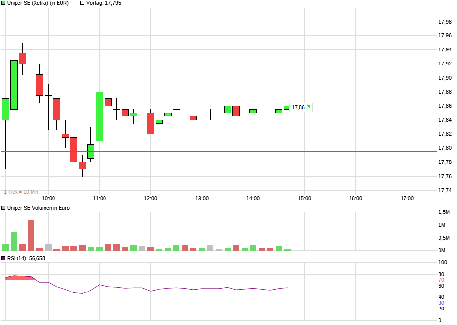Click the 17,78 price axis label
Image resolution: width=457 pixels, height=325 pixels.
445,162
